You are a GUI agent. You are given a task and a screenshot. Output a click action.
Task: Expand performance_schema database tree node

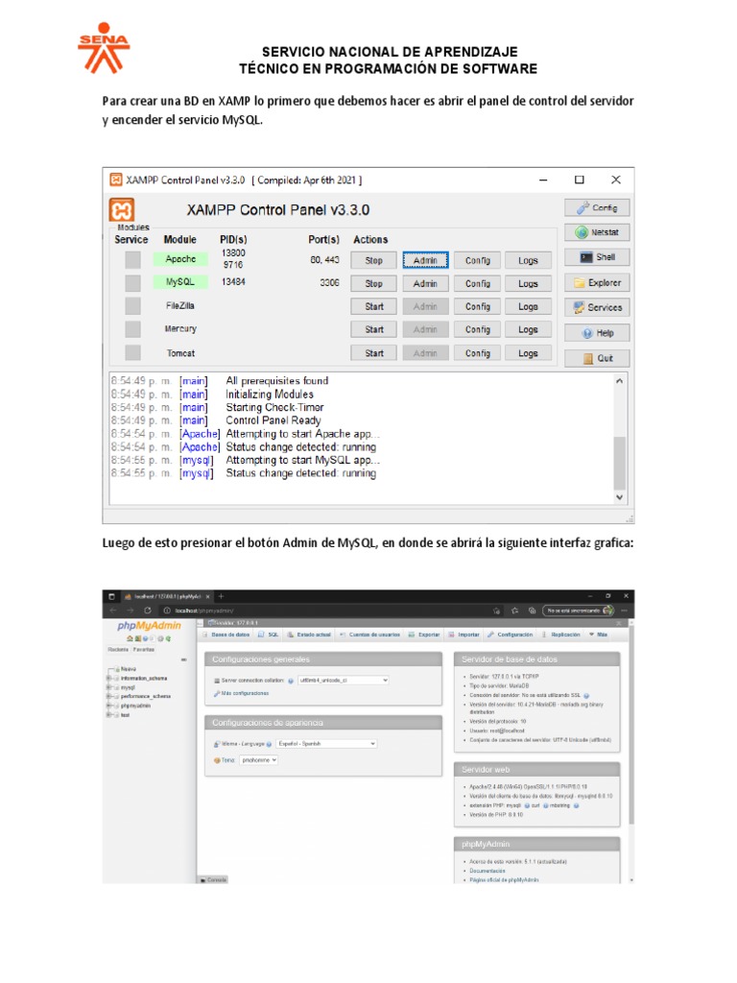tap(109, 697)
